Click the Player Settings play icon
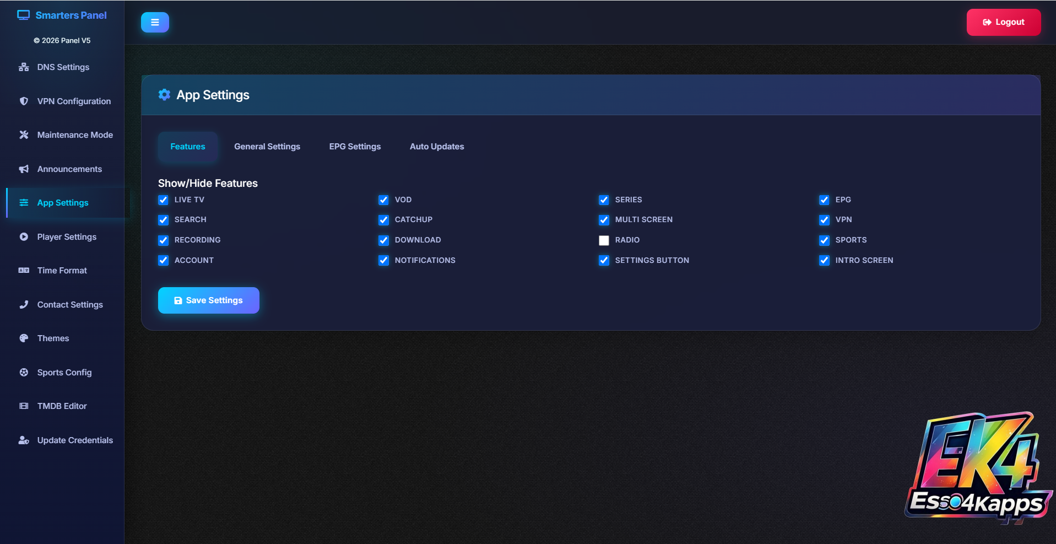 [24, 237]
